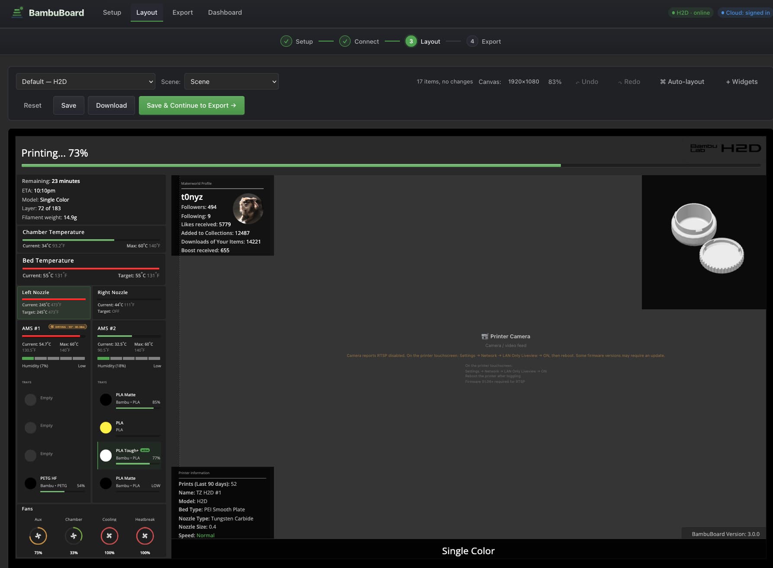Click the BambuBoard logo icon
This screenshot has height=568, width=773.
17,13
